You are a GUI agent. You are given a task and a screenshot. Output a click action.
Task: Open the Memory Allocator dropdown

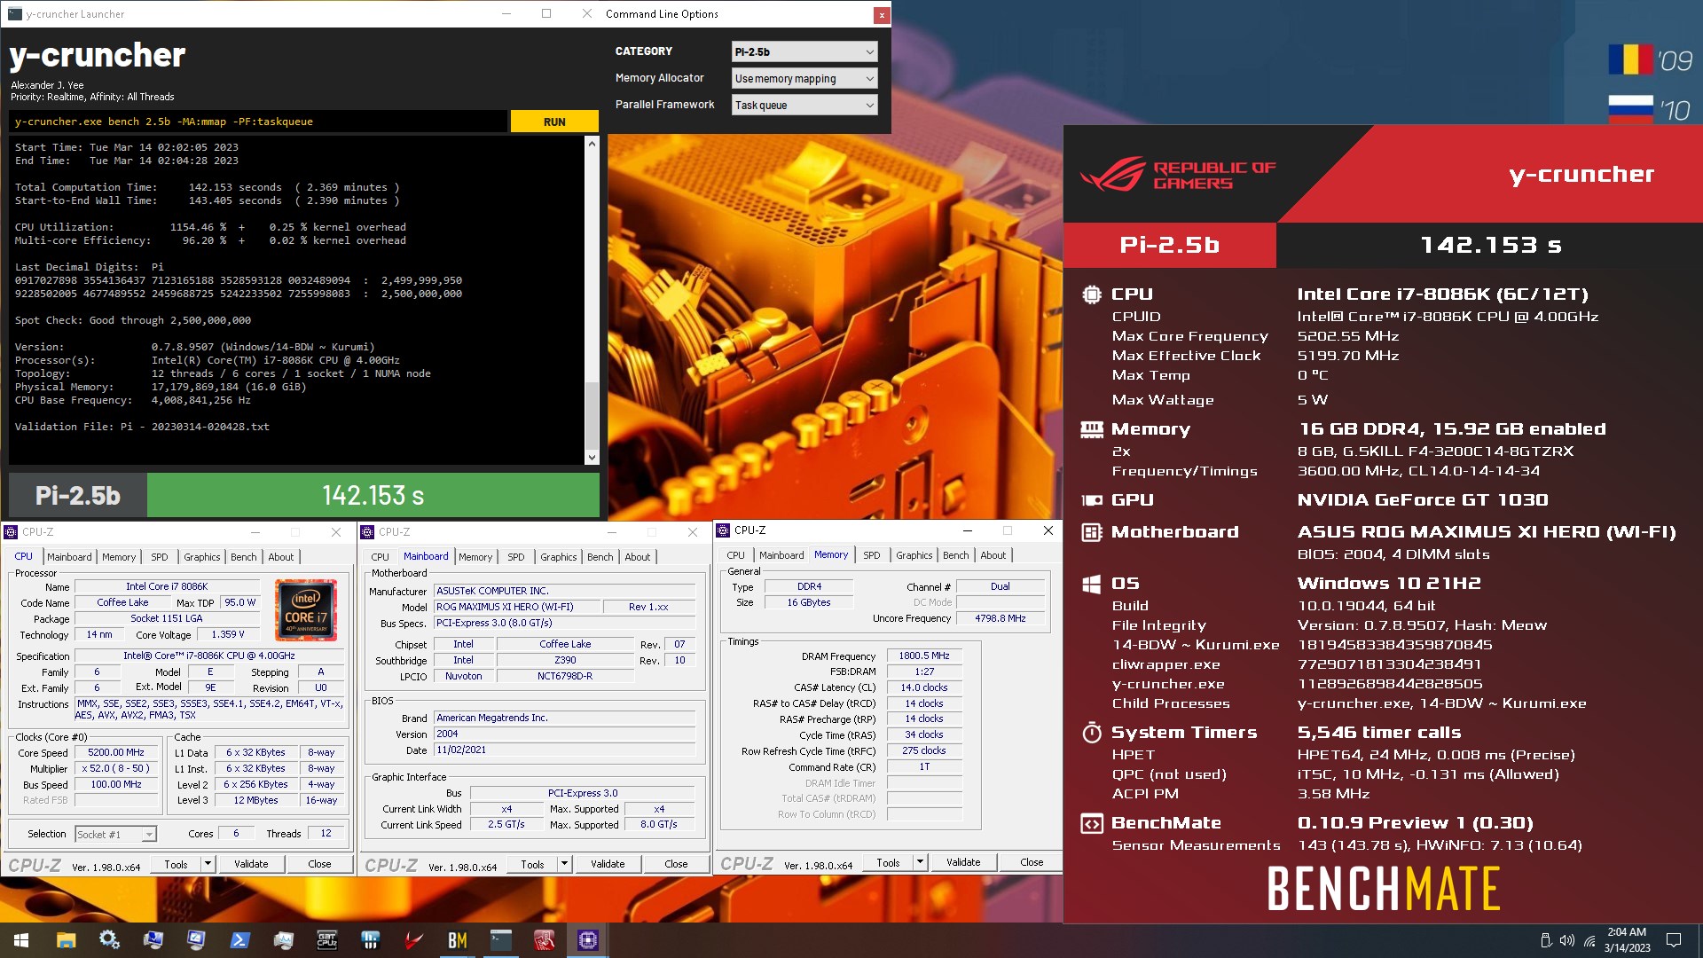point(804,79)
